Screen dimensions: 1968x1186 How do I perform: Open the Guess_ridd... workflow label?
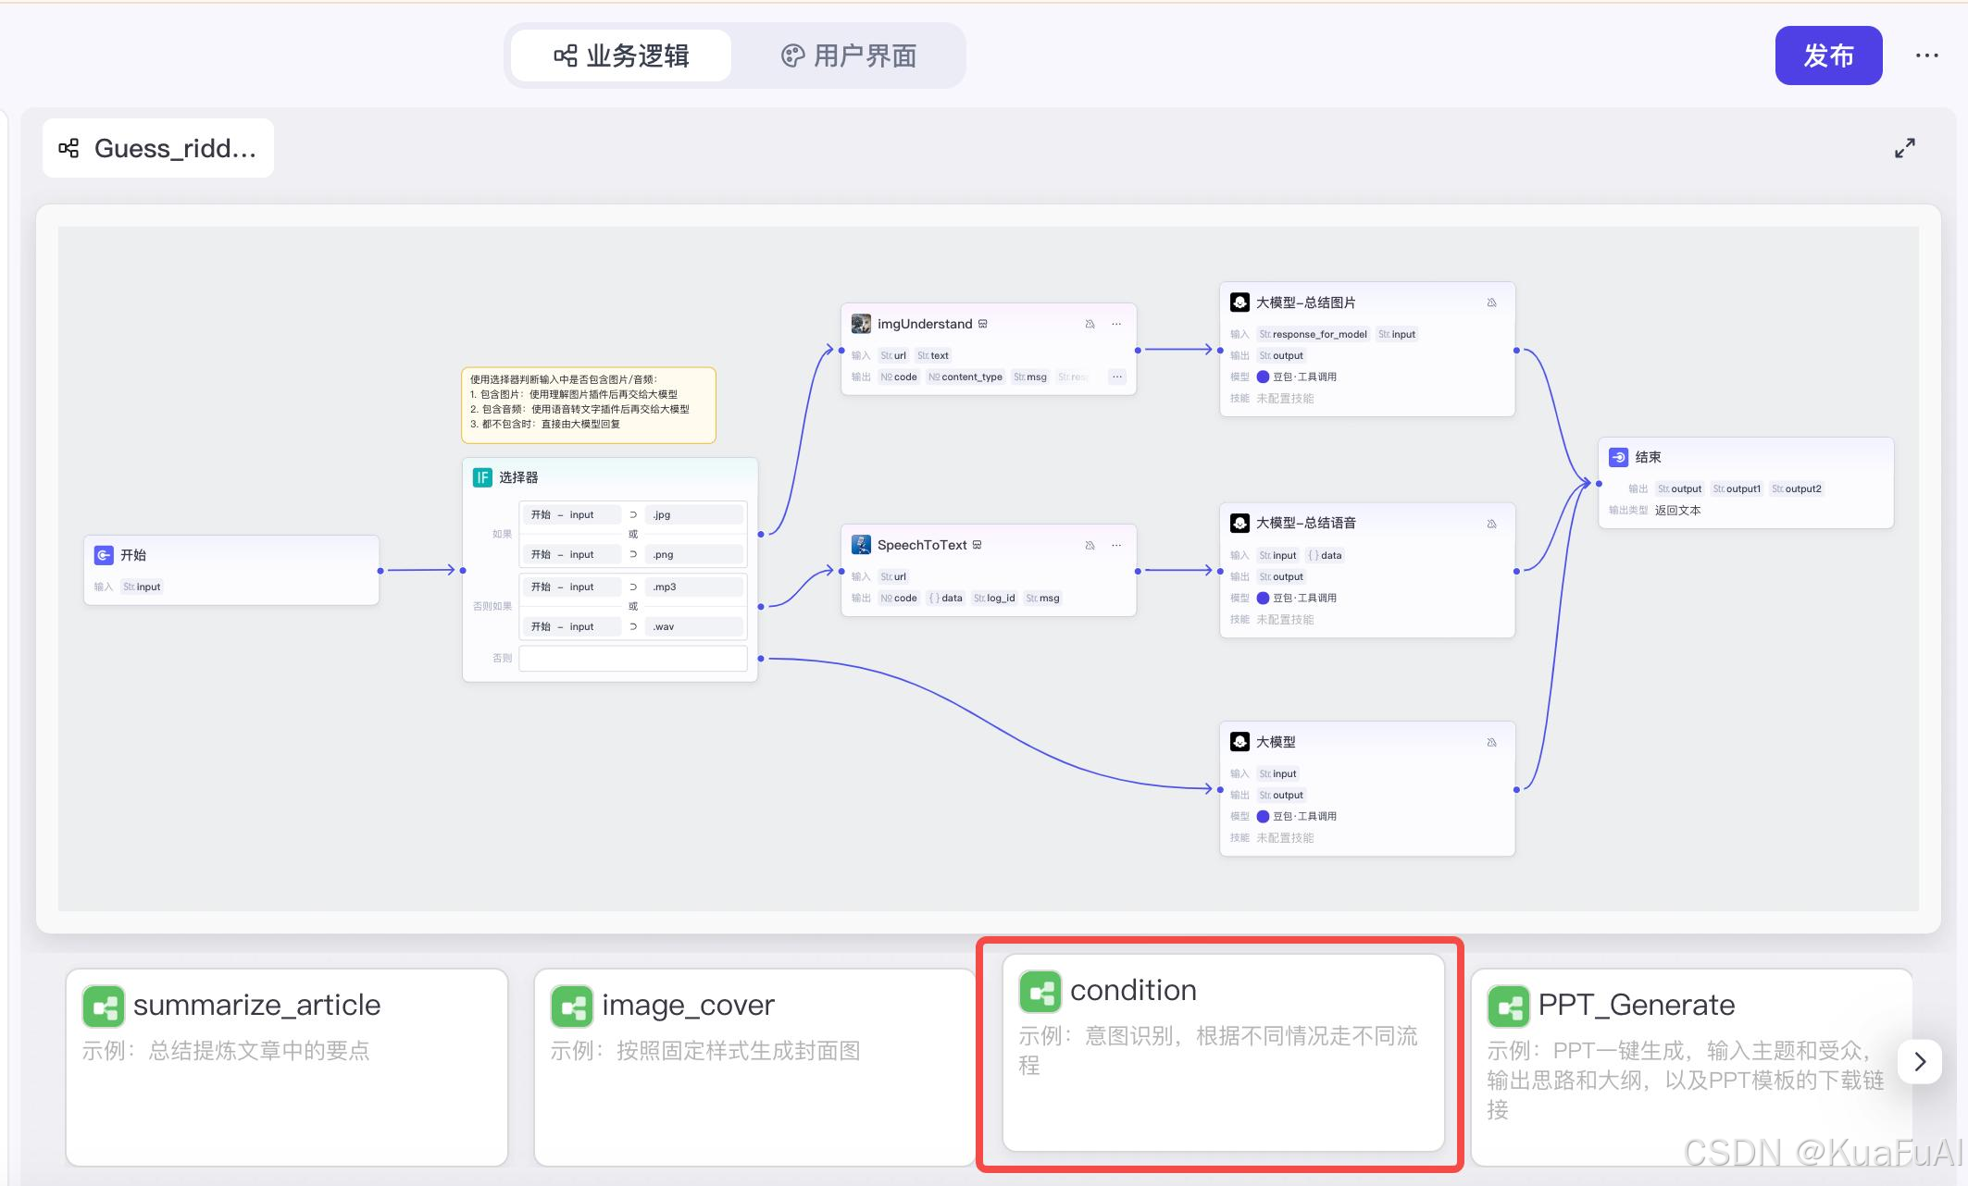coord(158,148)
